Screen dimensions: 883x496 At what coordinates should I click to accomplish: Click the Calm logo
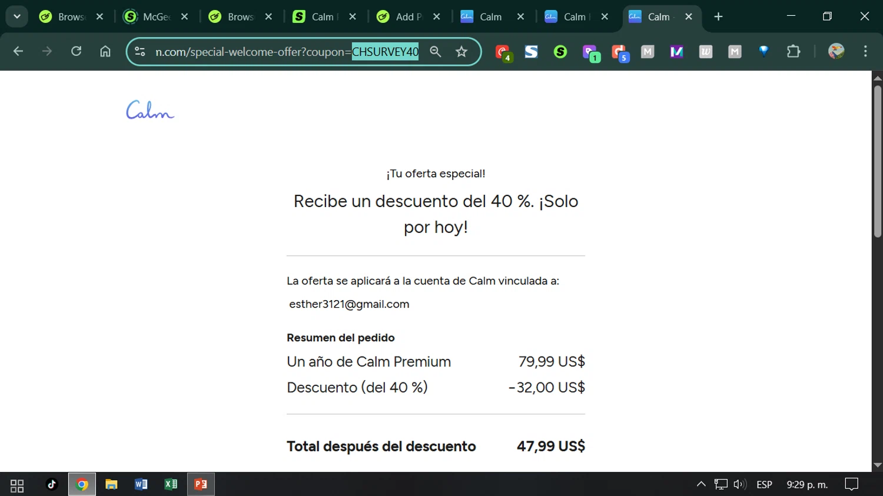click(150, 109)
